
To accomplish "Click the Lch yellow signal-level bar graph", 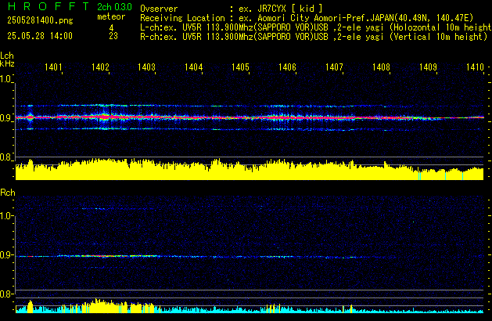I will (250, 170).
